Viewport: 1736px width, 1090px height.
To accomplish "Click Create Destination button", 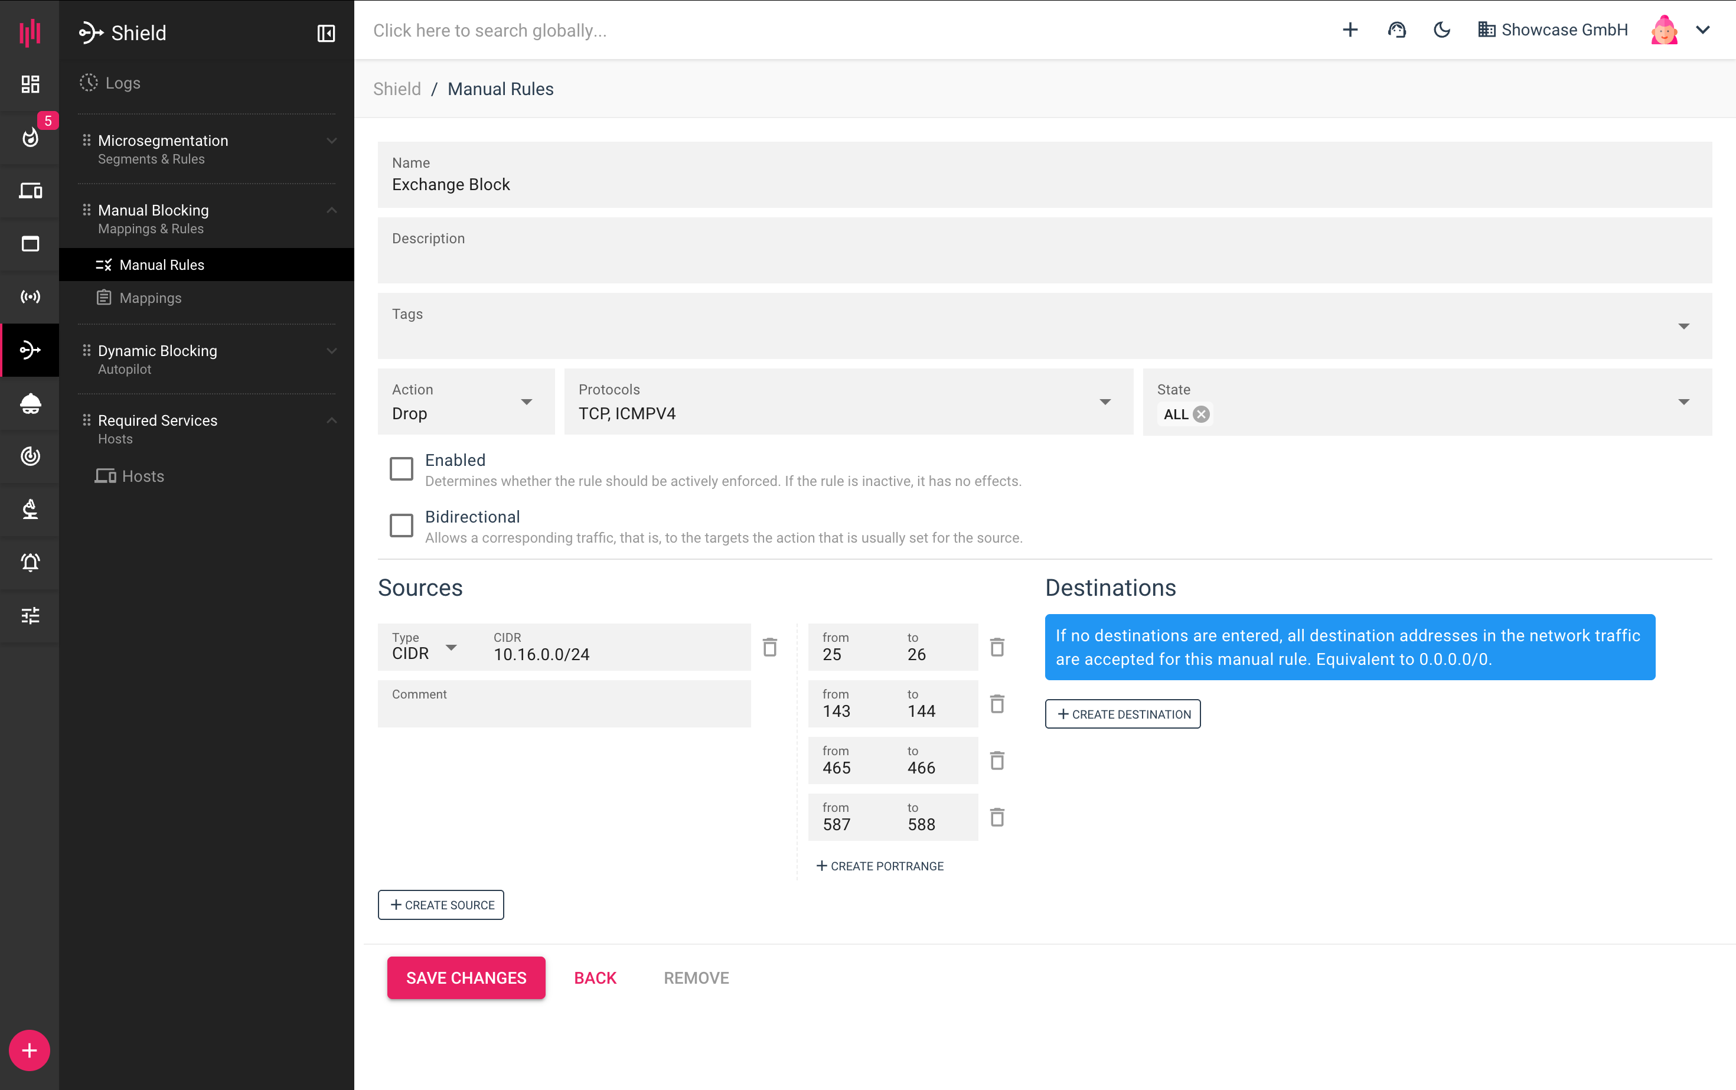I will point(1122,714).
